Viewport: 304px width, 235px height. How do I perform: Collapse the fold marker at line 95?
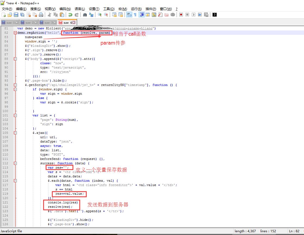point(15,89)
